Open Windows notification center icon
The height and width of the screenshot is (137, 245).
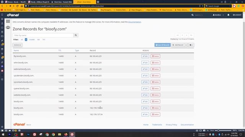[241, 134]
